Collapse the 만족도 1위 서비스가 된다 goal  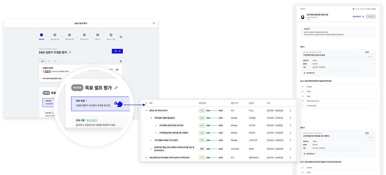pyautogui.click(x=146, y=110)
